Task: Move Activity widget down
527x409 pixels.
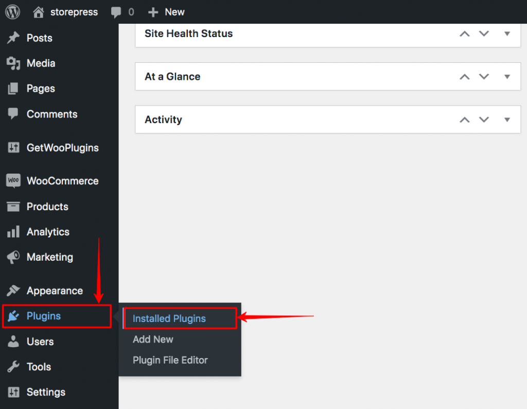Action: click(x=484, y=120)
